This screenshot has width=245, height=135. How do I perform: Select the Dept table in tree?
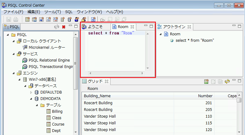click(x=54, y=131)
